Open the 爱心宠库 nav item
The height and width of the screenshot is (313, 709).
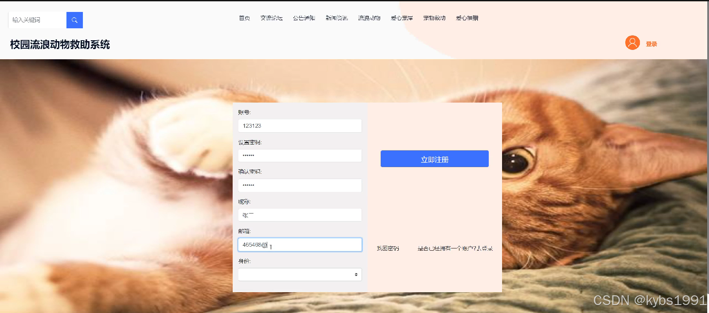[402, 18]
